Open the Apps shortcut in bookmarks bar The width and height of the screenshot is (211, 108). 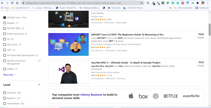pyautogui.click(x=5, y=8)
